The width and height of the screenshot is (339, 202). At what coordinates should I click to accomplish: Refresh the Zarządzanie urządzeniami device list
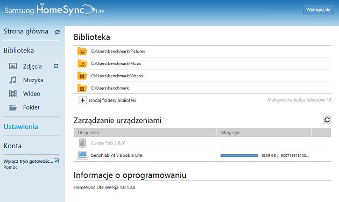click(327, 120)
